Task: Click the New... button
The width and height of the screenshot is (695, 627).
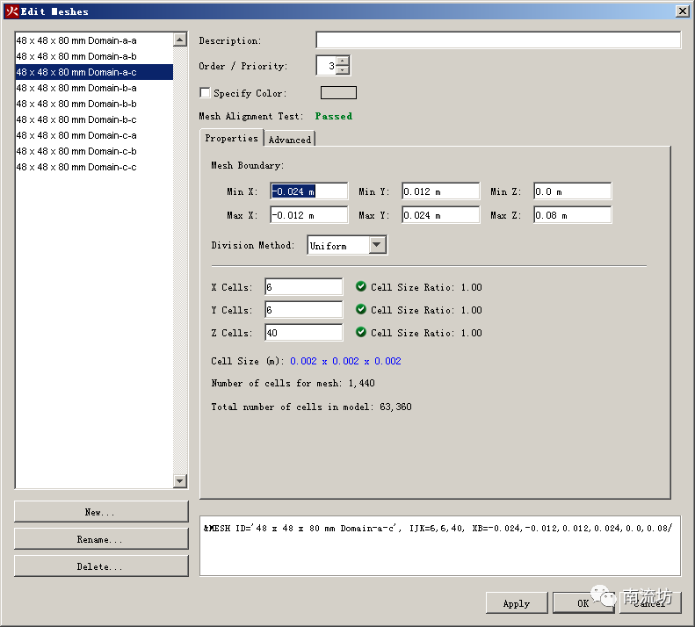Action: click(101, 512)
